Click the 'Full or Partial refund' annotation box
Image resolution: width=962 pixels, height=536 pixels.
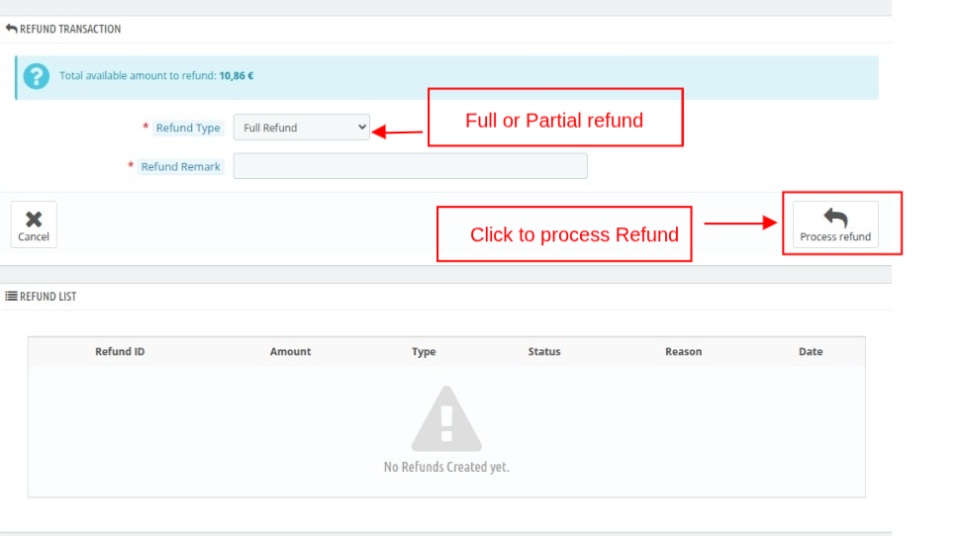coord(555,119)
